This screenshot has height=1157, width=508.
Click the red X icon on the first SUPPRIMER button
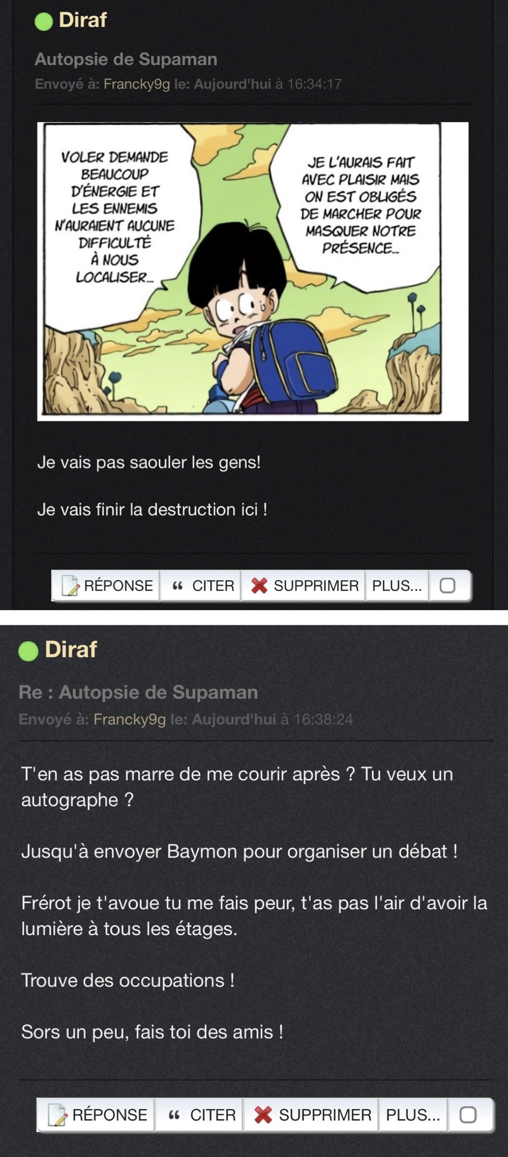click(x=259, y=586)
